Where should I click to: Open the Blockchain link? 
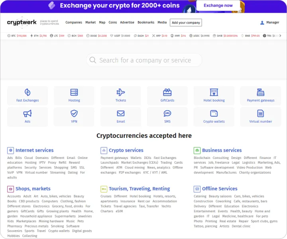point(202,158)
